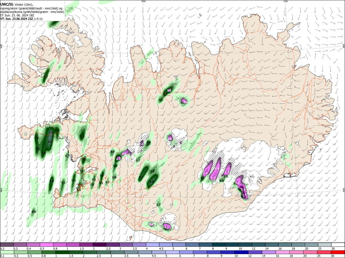Screen dimensions: 345x258
Task: Click the '15W' longitude label
Action: click(285, 1)
